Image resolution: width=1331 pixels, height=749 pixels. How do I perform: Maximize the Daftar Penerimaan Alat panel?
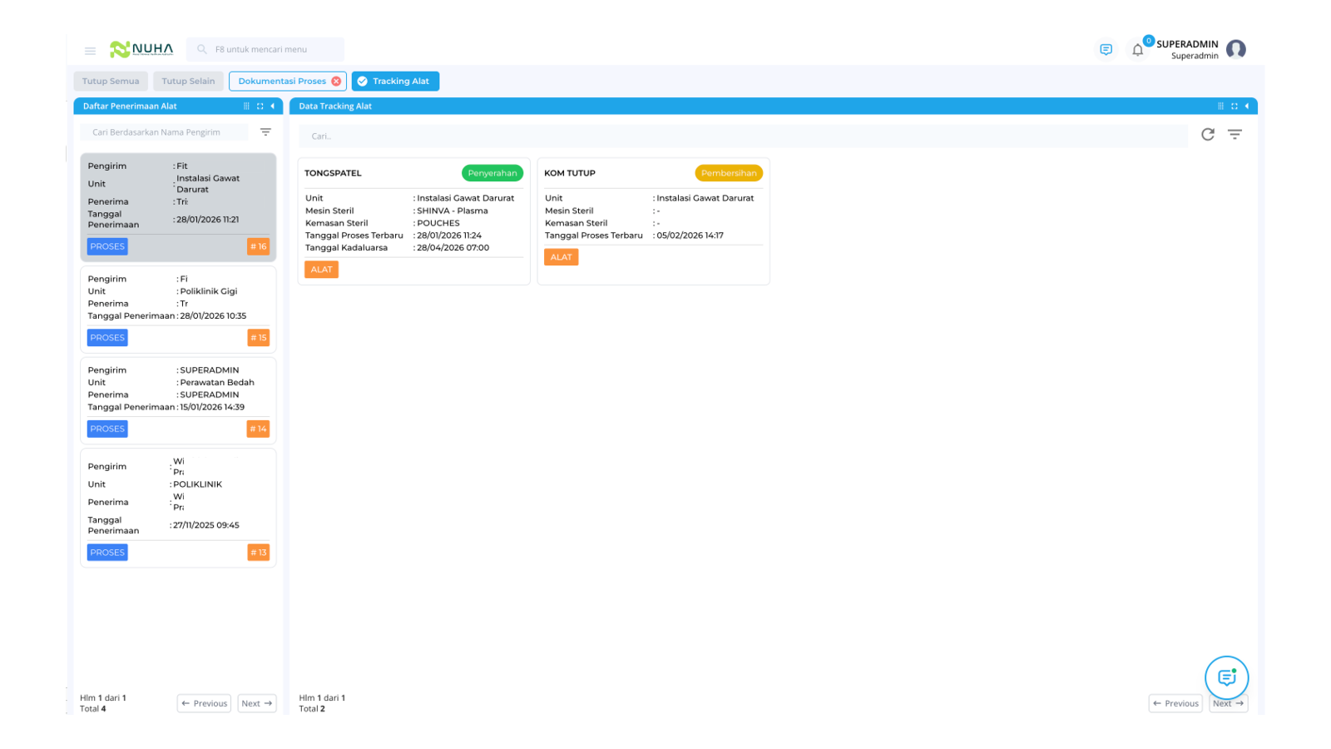tap(260, 107)
